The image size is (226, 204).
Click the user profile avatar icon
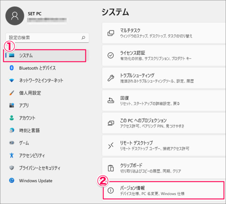tap(15, 17)
